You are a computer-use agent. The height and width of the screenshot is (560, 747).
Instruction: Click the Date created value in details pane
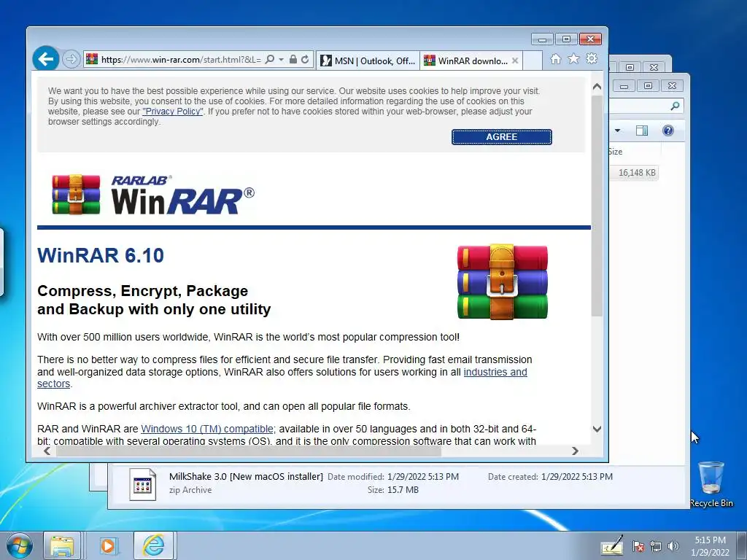(577, 477)
